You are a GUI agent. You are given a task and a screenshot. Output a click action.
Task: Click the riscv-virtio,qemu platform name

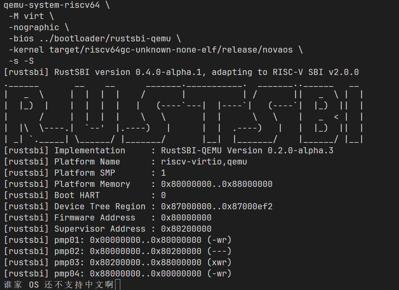(204, 162)
